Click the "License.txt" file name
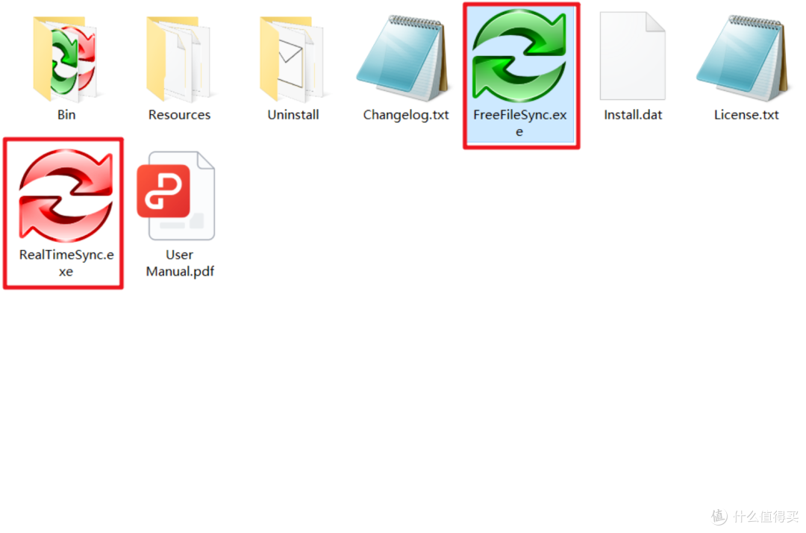The height and width of the screenshot is (533, 806). (x=746, y=115)
